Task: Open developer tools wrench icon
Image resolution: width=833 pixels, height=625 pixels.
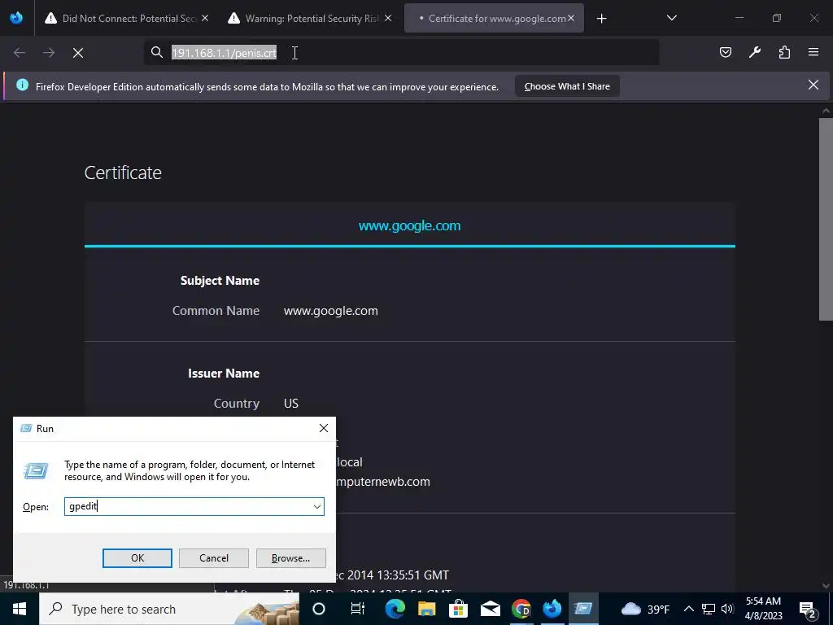Action: (x=755, y=52)
